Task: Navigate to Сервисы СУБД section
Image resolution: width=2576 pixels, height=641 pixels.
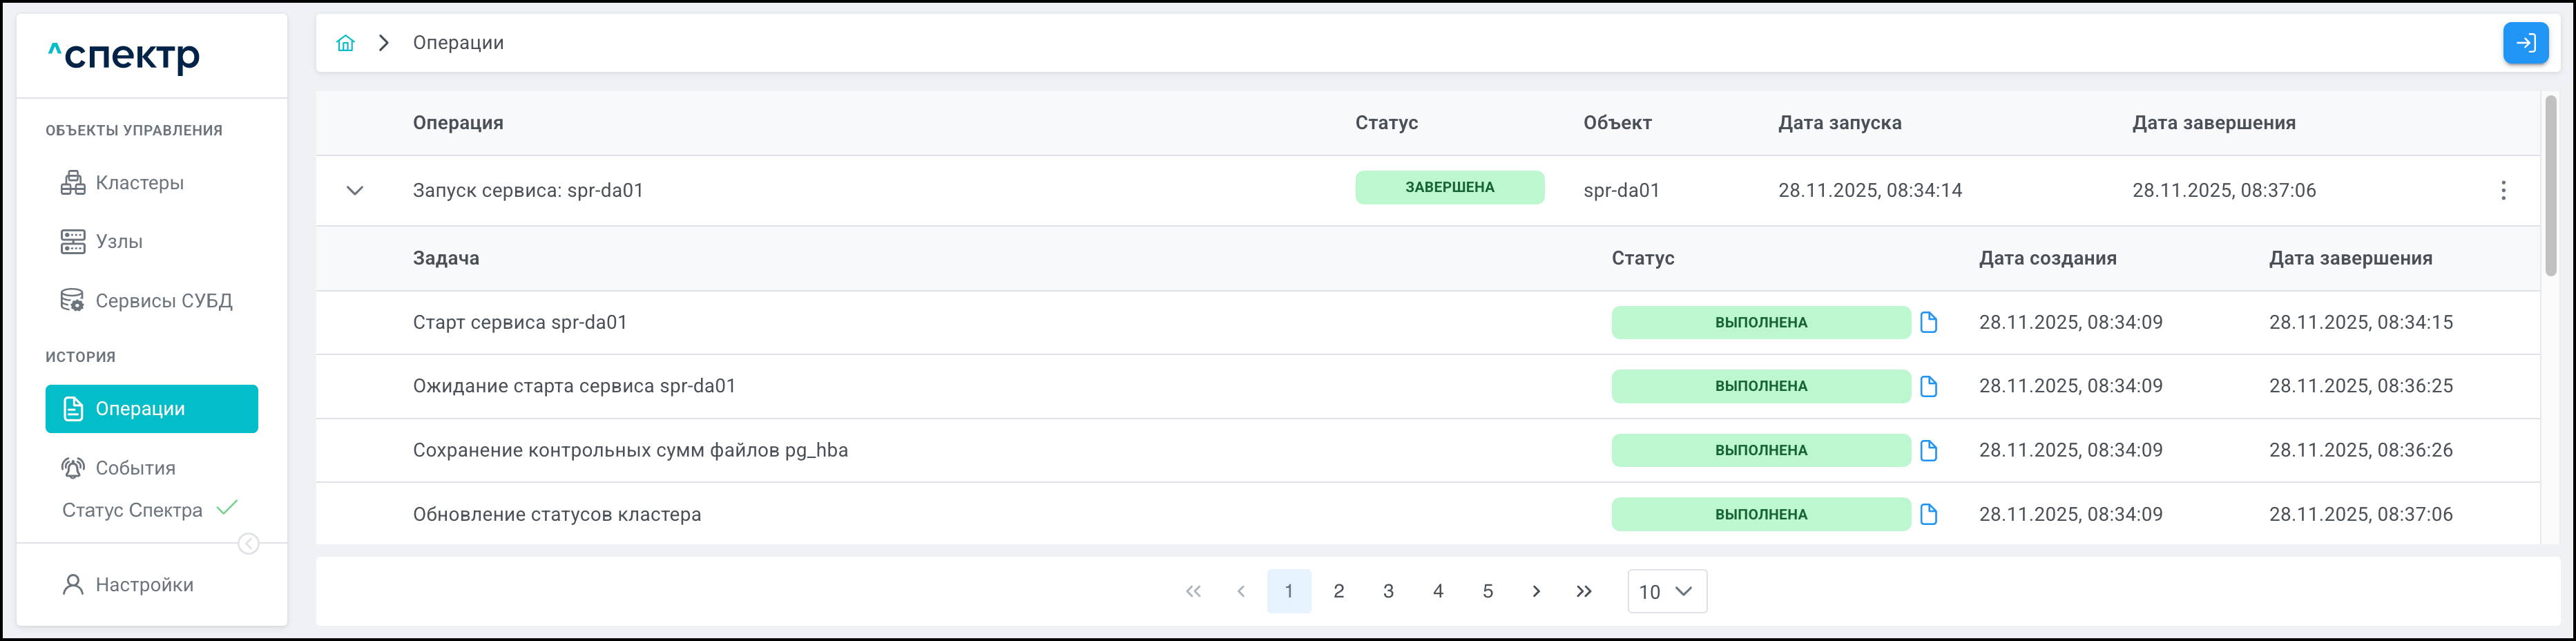Action: click(x=163, y=301)
